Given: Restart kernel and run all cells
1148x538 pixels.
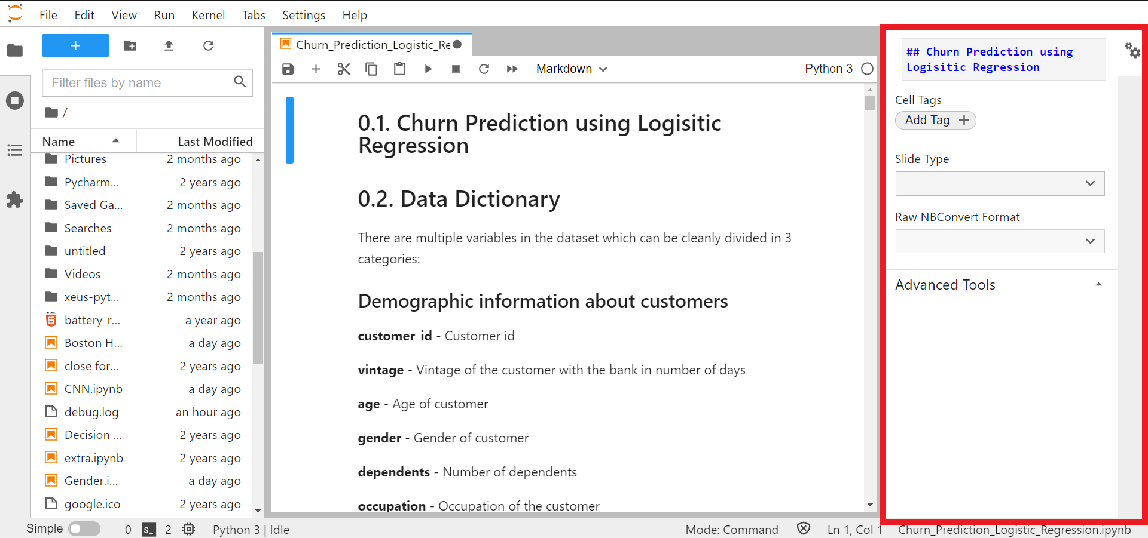Looking at the screenshot, I should [x=512, y=69].
